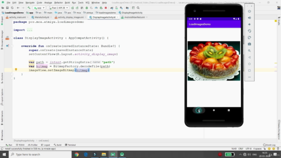
Task: Open emulator extended controls three dots
Action: 249,77
